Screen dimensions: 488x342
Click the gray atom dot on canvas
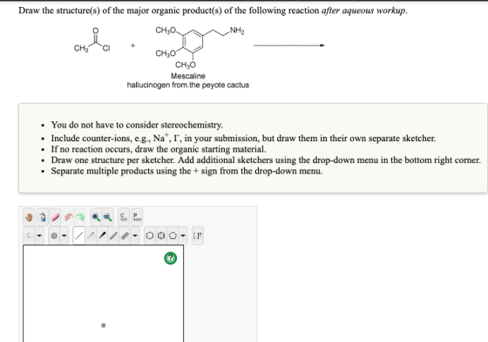click(104, 325)
